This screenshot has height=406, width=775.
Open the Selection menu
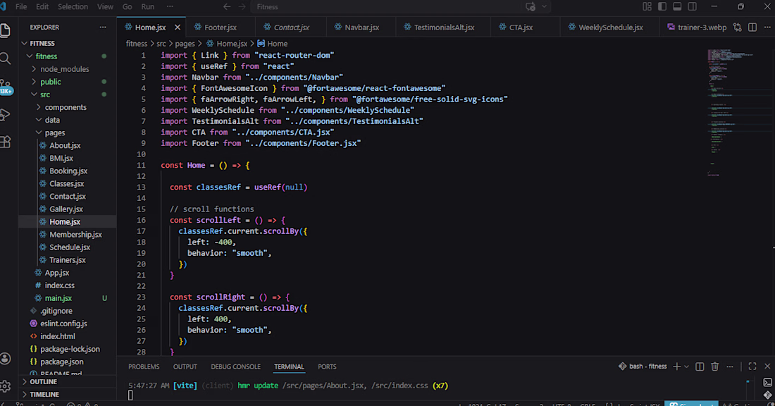point(73,7)
